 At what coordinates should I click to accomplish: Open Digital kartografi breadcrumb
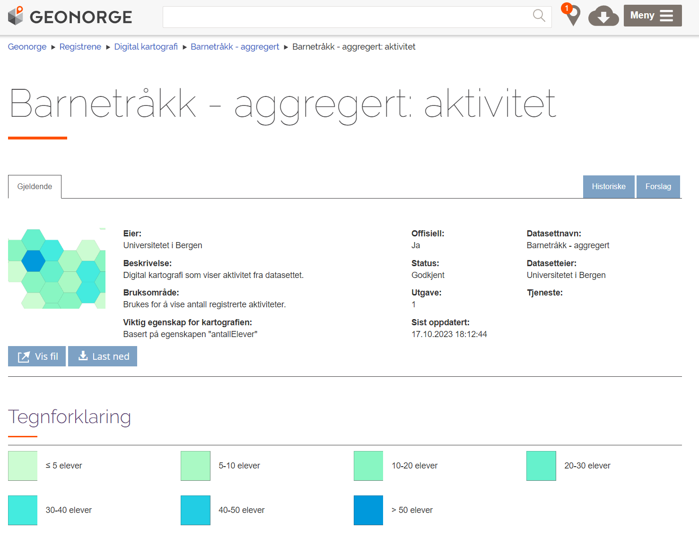click(x=146, y=47)
